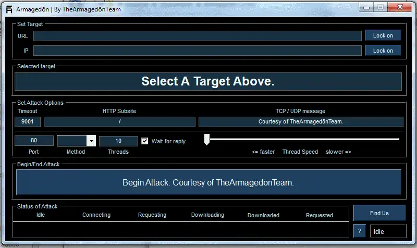Click the Thread Speed slider handle

pyautogui.click(x=207, y=139)
